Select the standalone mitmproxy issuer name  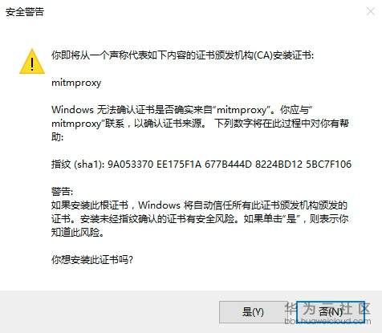[x=76, y=83]
